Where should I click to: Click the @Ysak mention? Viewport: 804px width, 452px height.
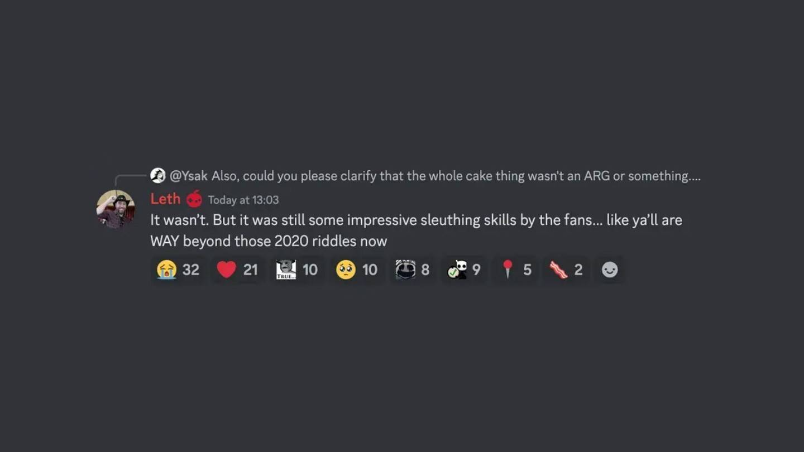(x=190, y=176)
